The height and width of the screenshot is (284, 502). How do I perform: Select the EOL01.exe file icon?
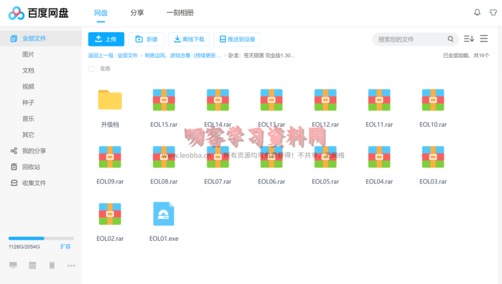pos(164,214)
